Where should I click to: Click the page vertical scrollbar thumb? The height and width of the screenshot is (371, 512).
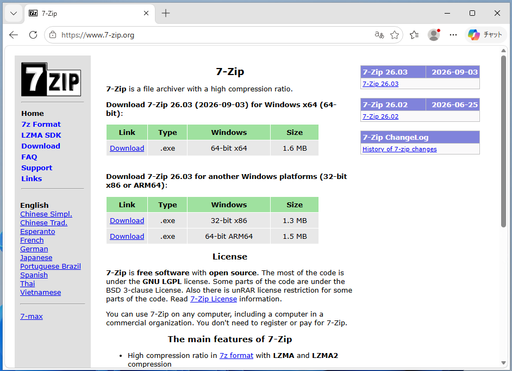503,141
